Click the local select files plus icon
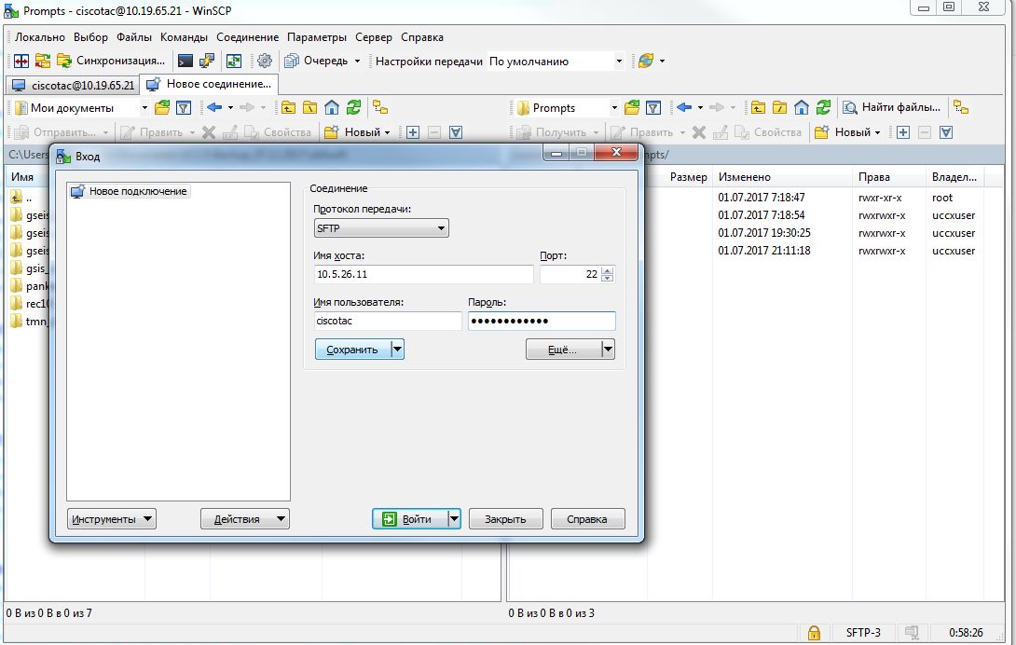This screenshot has width=1016, height=645. coord(413,132)
